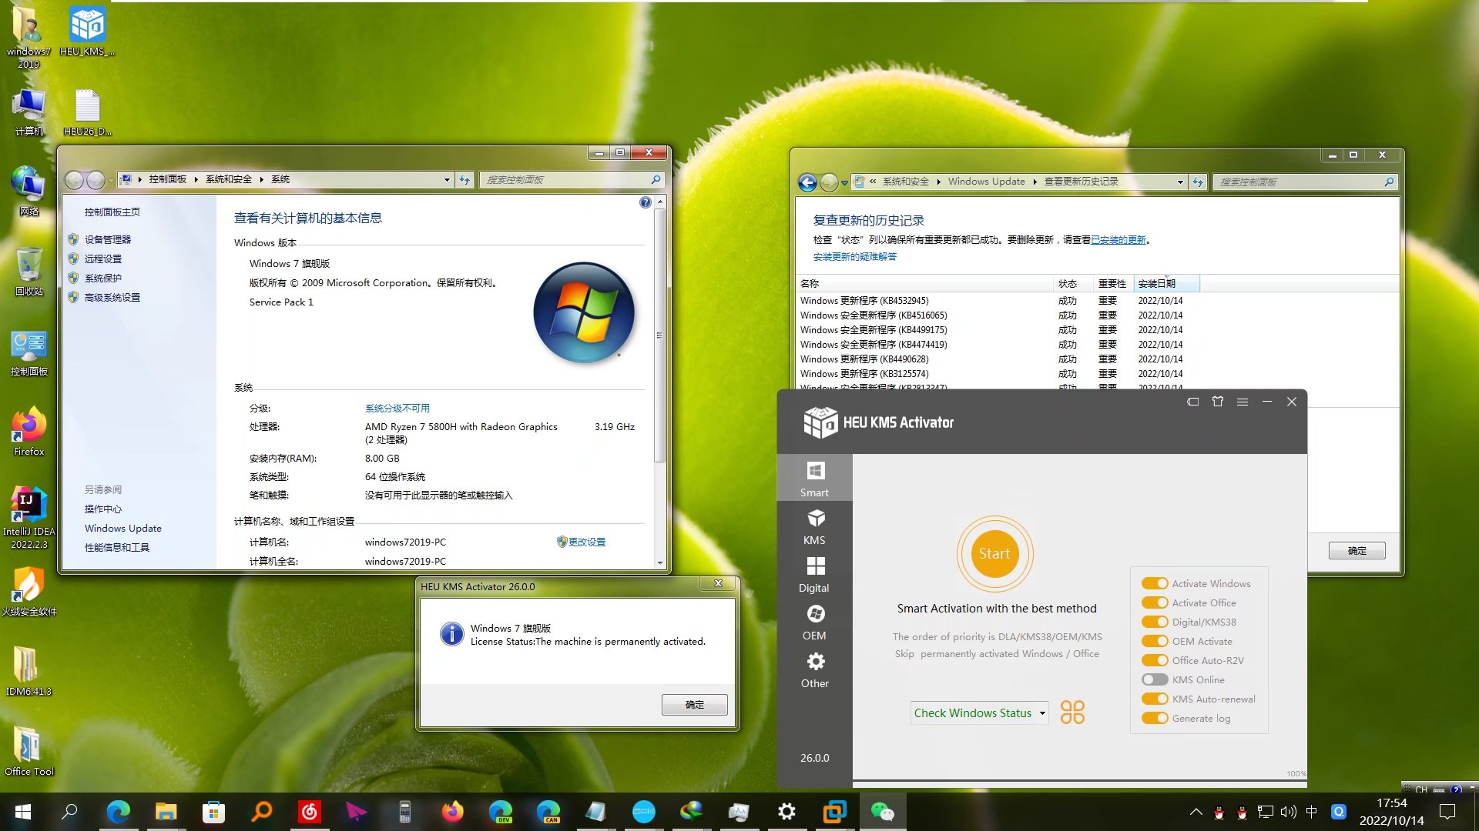The image size is (1479, 831).
Task: Turn off the Generate log toggle
Action: point(1155,719)
